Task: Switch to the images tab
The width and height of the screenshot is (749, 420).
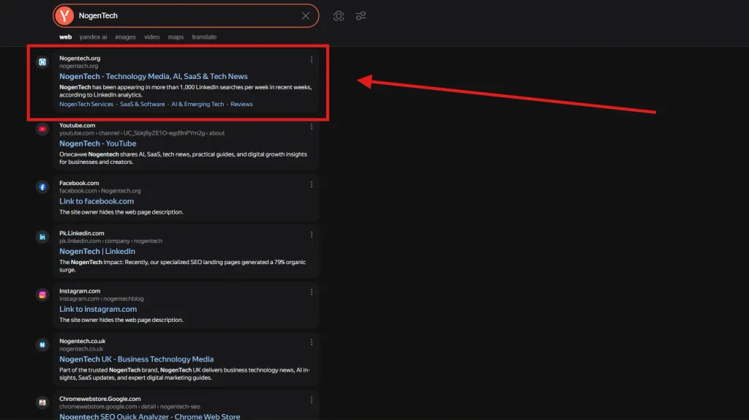Action: (125, 37)
